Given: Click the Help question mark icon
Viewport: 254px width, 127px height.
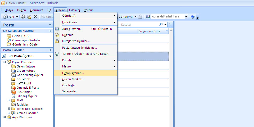Looking at the screenshot, I should tap(192, 16).
